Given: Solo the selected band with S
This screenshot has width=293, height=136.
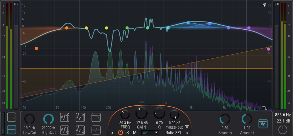Looking at the screenshot, I should (128, 133).
